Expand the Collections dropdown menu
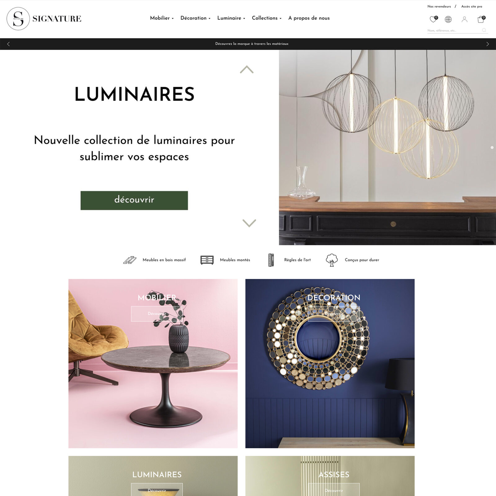 coord(267,18)
